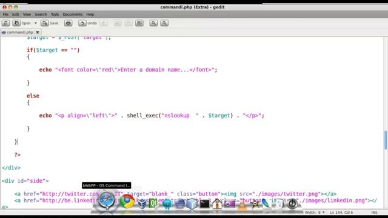
Task: Select the commandi.php document tab
Action: pyautogui.click(x=20, y=32)
